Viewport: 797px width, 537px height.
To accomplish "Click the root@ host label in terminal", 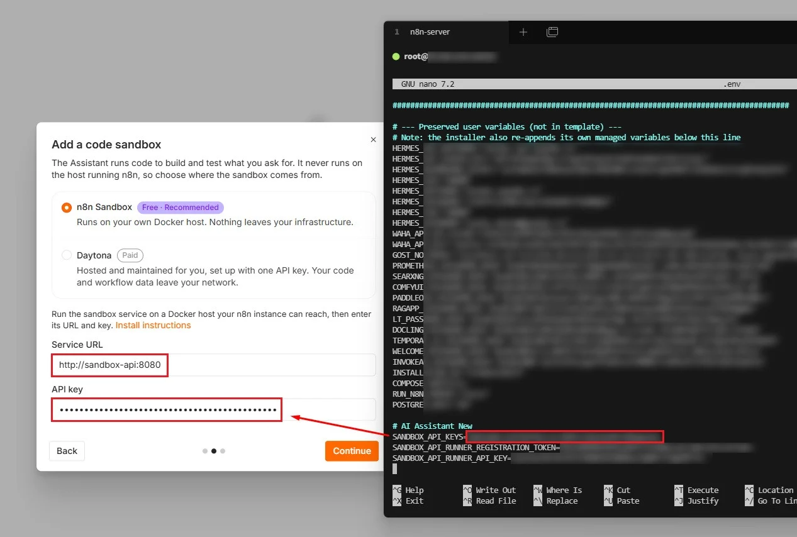I will (416, 57).
